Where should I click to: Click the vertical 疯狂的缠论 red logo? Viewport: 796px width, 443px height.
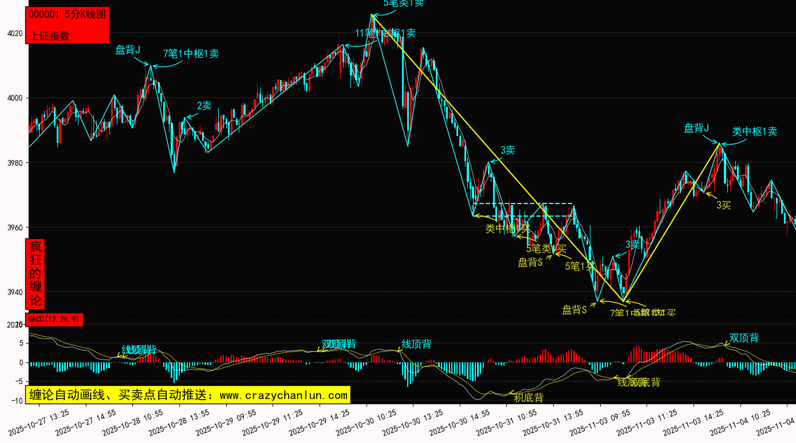coord(36,274)
